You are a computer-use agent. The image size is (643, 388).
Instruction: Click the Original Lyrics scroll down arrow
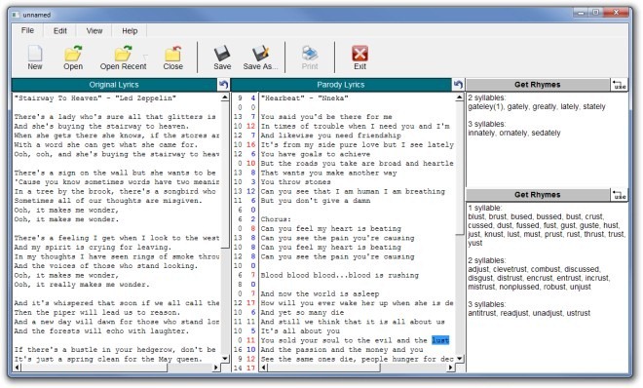[225, 359]
